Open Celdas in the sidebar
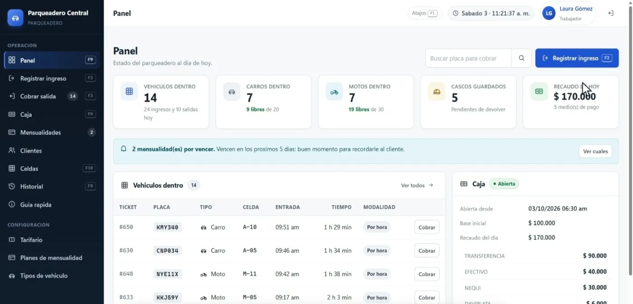 point(52,168)
